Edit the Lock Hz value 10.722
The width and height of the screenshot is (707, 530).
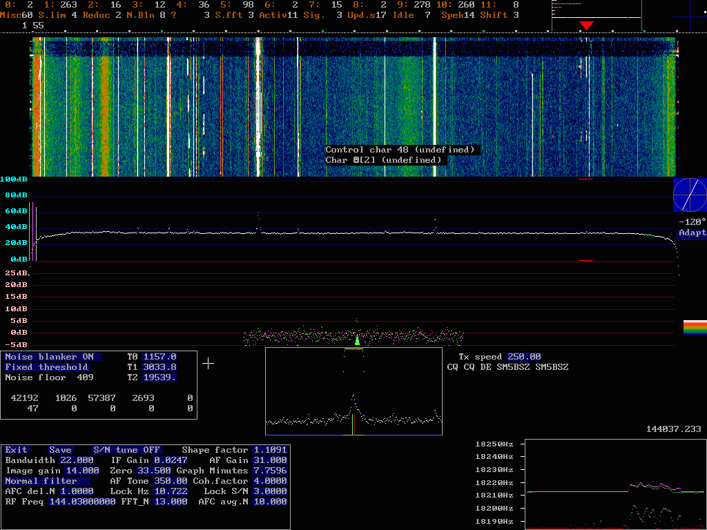(171, 491)
